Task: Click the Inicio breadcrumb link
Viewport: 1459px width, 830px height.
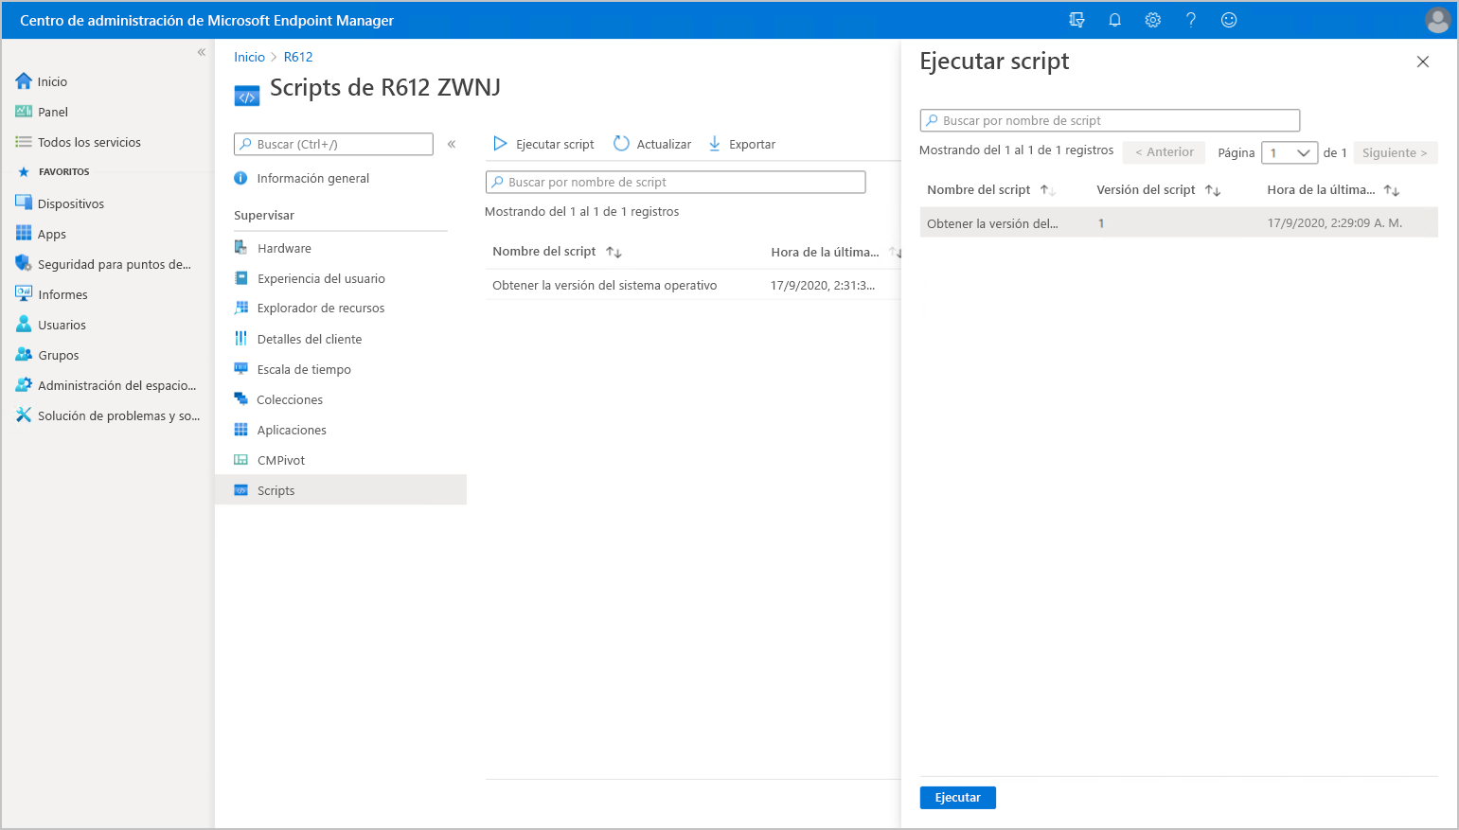Action: tap(250, 57)
